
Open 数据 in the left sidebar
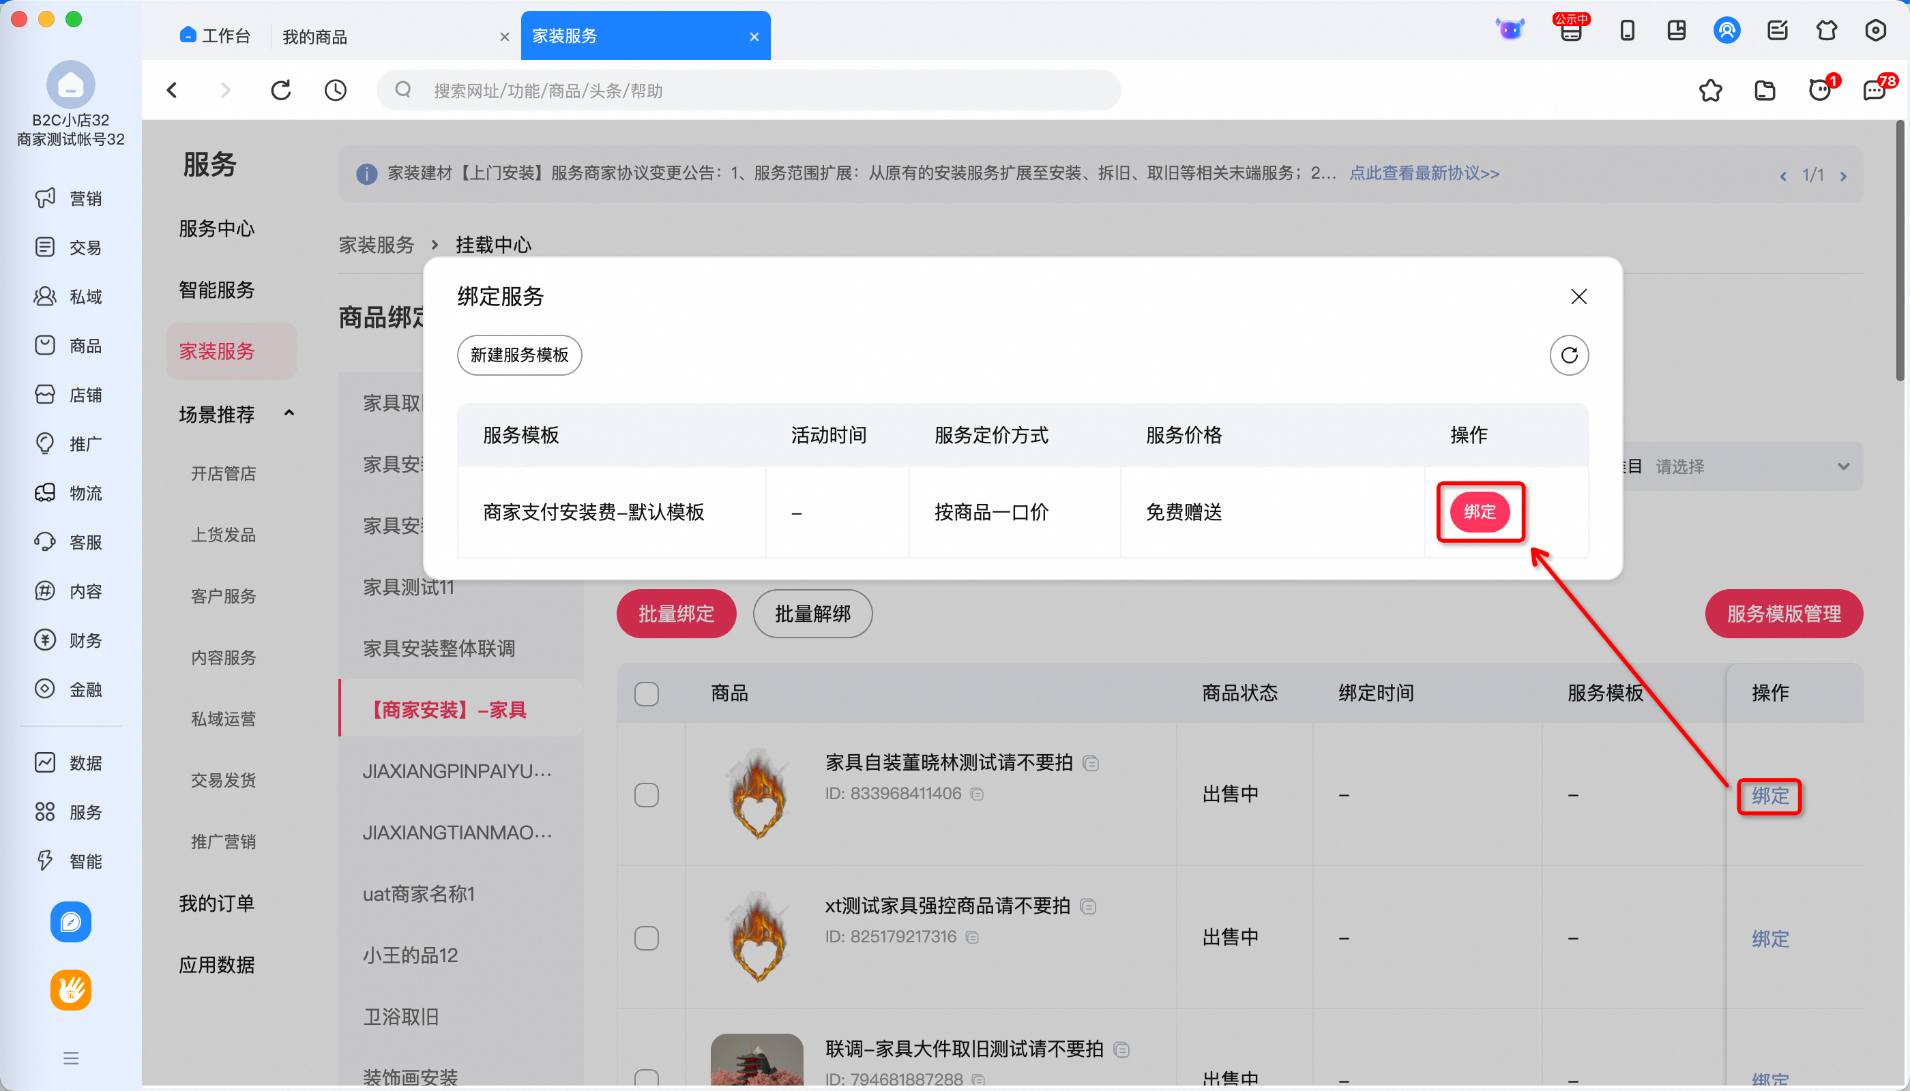(69, 763)
